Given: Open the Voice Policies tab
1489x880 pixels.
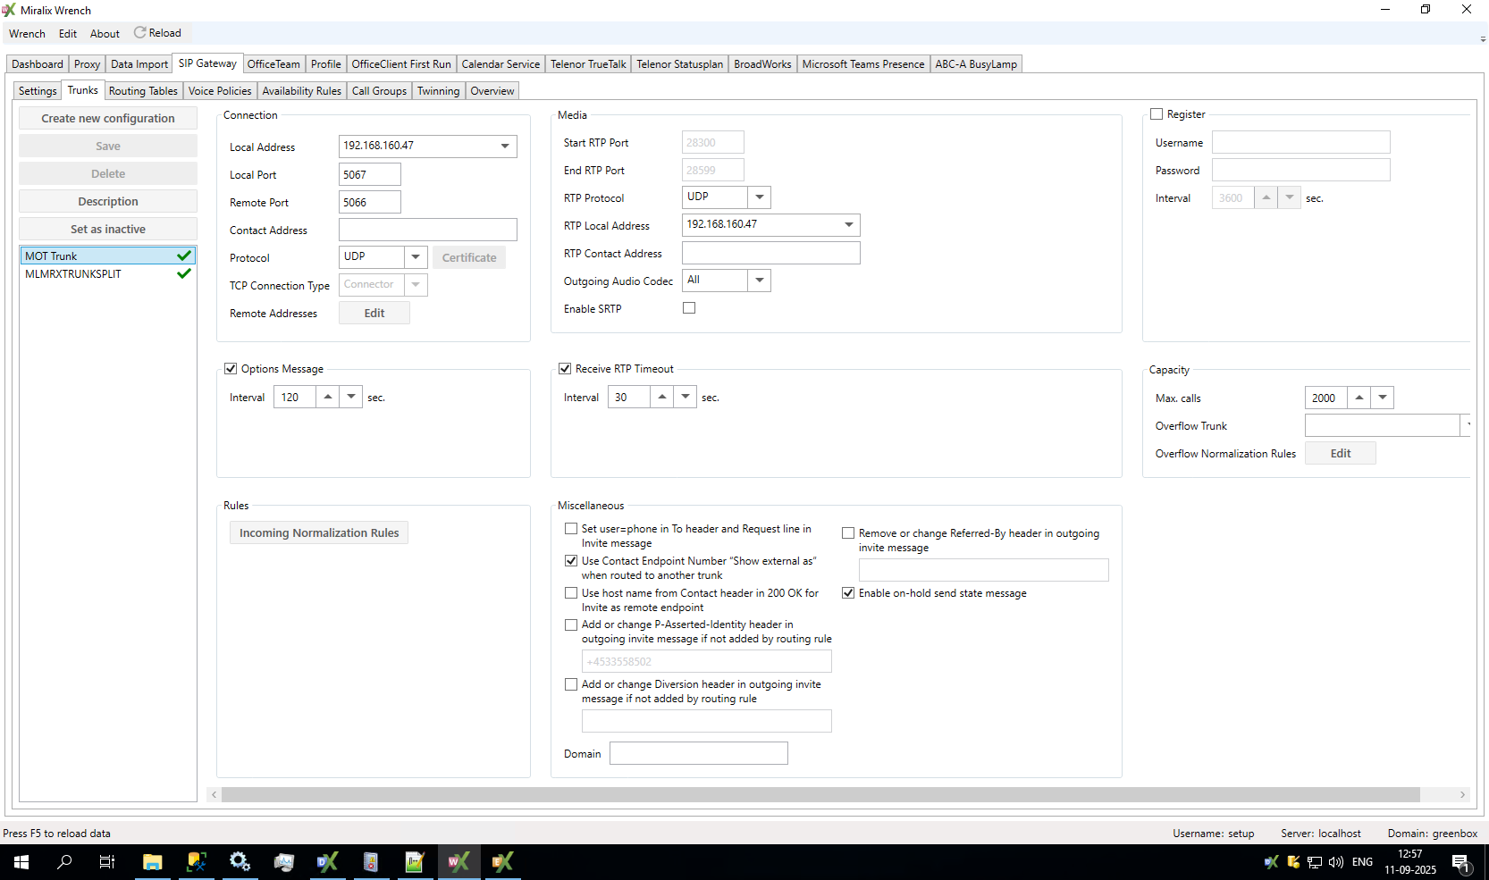Looking at the screenshot, I should [220, 91].
